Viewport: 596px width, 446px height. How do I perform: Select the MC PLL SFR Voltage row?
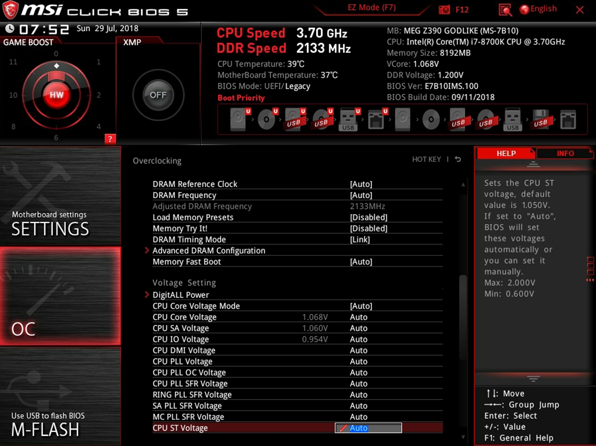coord(297,417)
